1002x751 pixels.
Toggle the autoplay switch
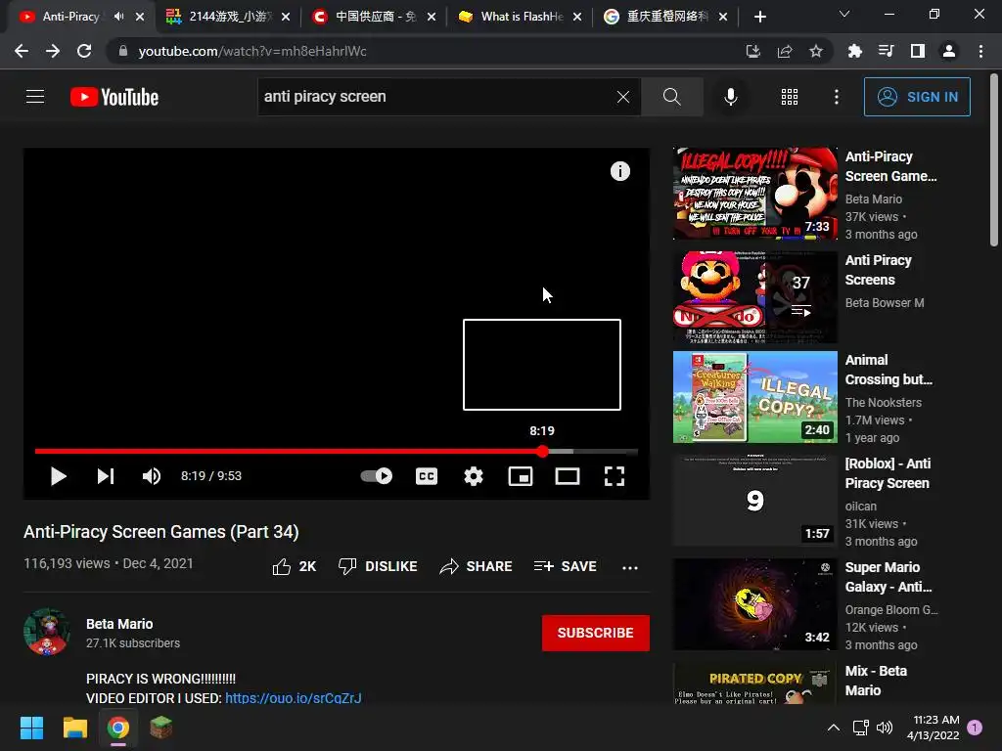click(377, 476)
